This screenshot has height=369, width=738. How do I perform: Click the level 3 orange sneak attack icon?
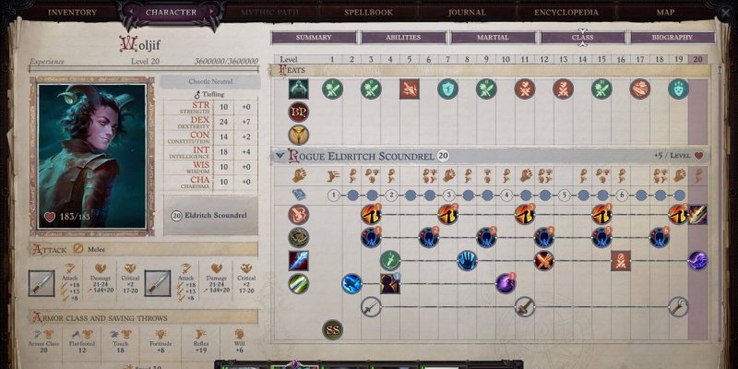(x=371, y=215)
